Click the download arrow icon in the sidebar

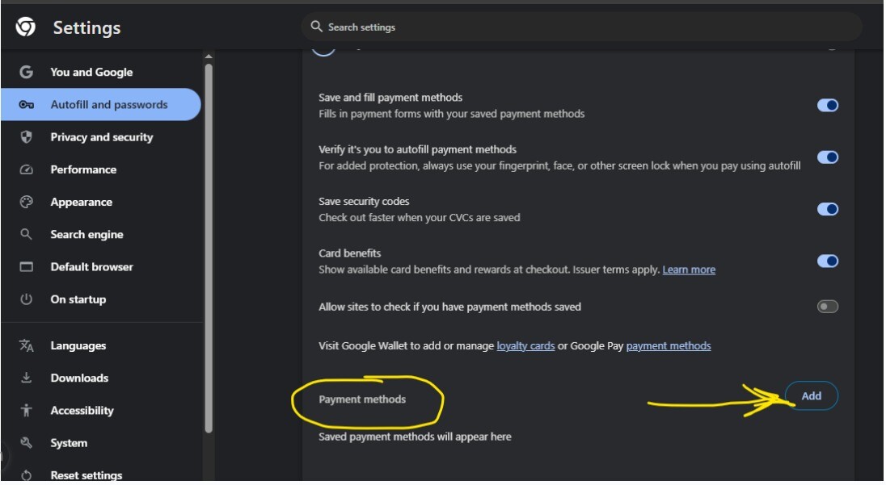(x=26, y=378)
